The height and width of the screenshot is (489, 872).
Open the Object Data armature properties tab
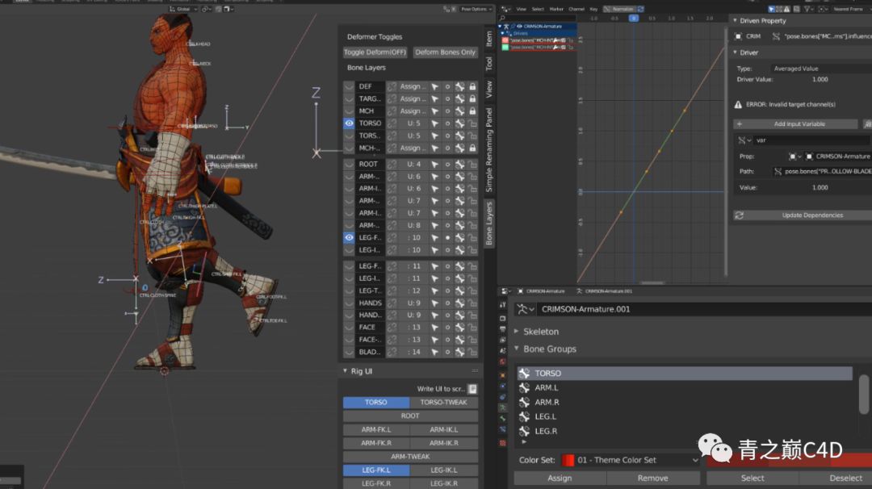point(503,407)
